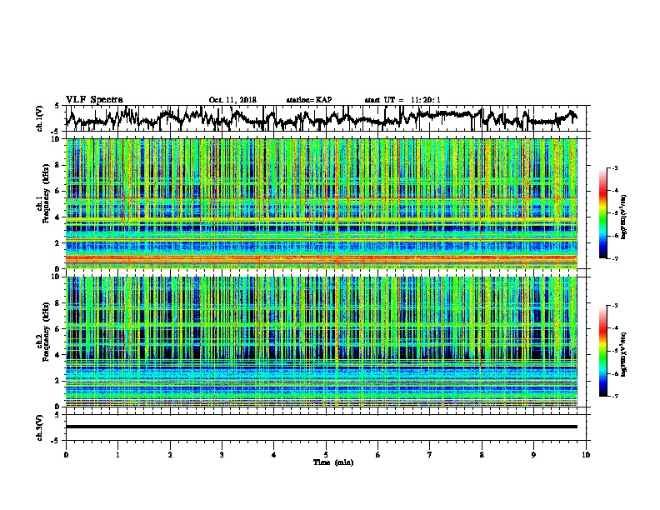Click the time axis tick "1"
660x510 pixels.
(117, 454)
